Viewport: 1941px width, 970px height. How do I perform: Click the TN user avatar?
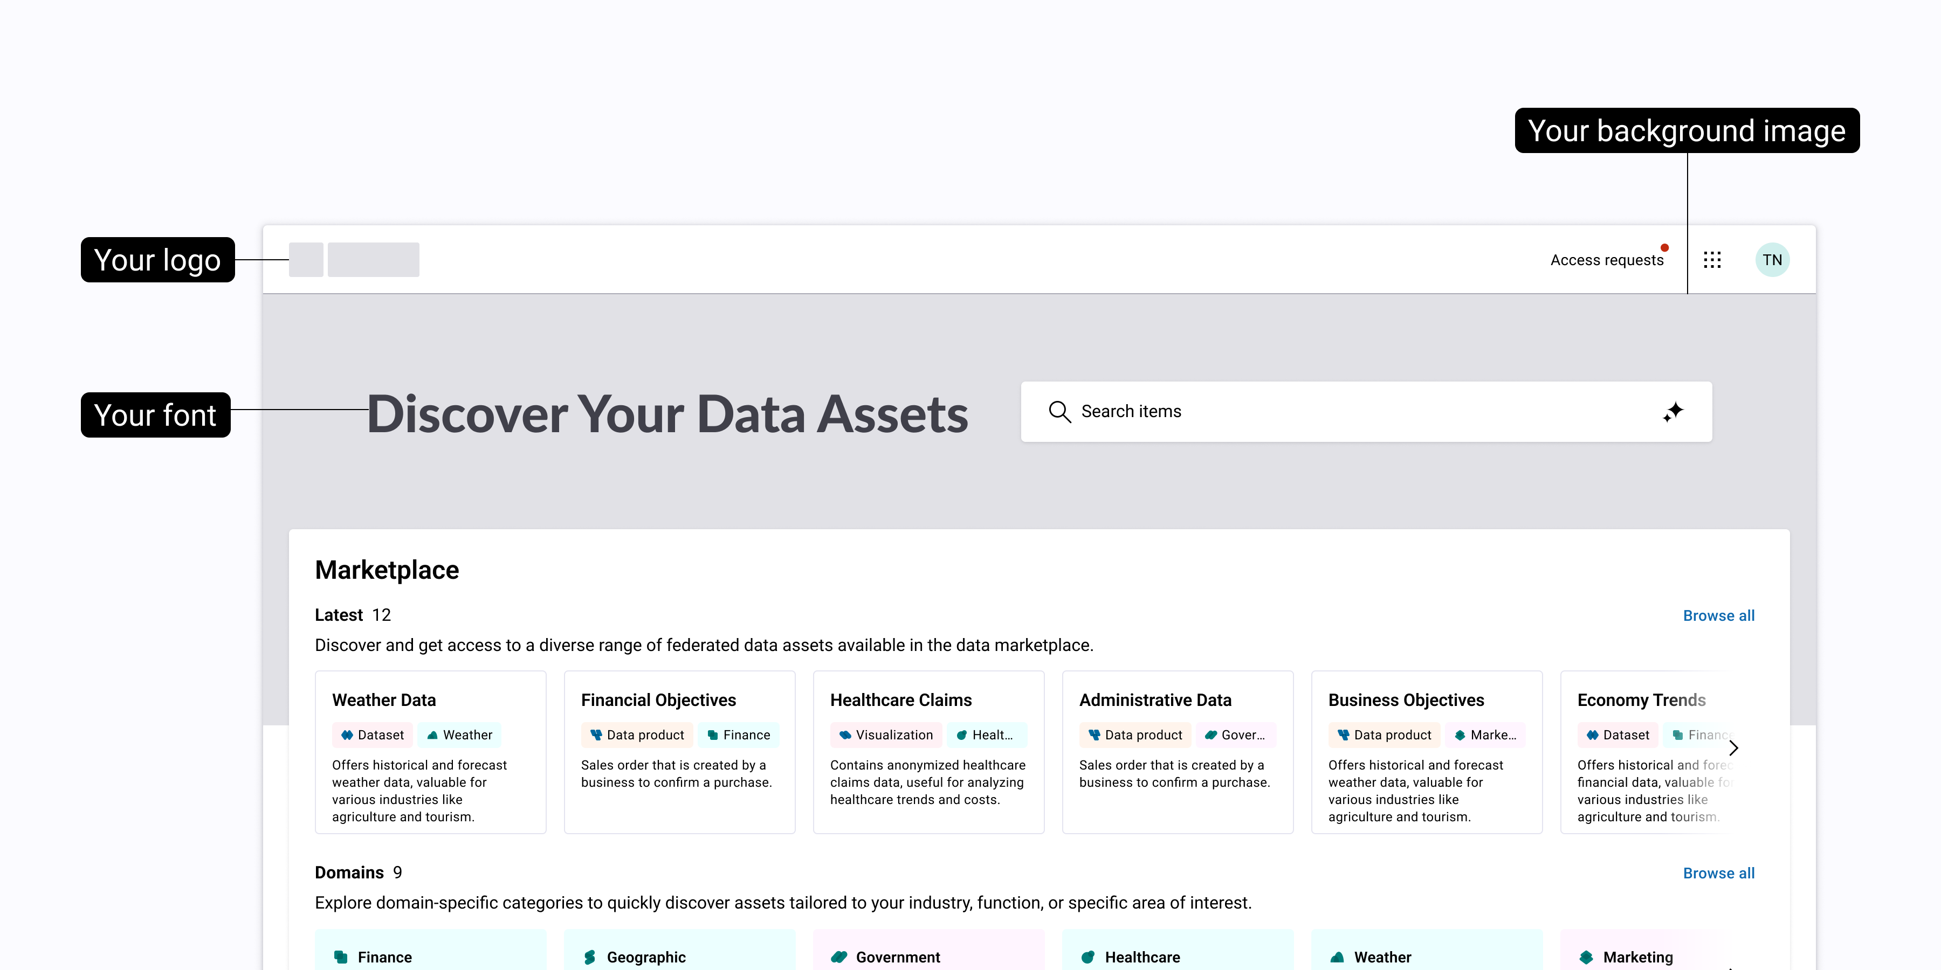click(x=1772, y=260)
